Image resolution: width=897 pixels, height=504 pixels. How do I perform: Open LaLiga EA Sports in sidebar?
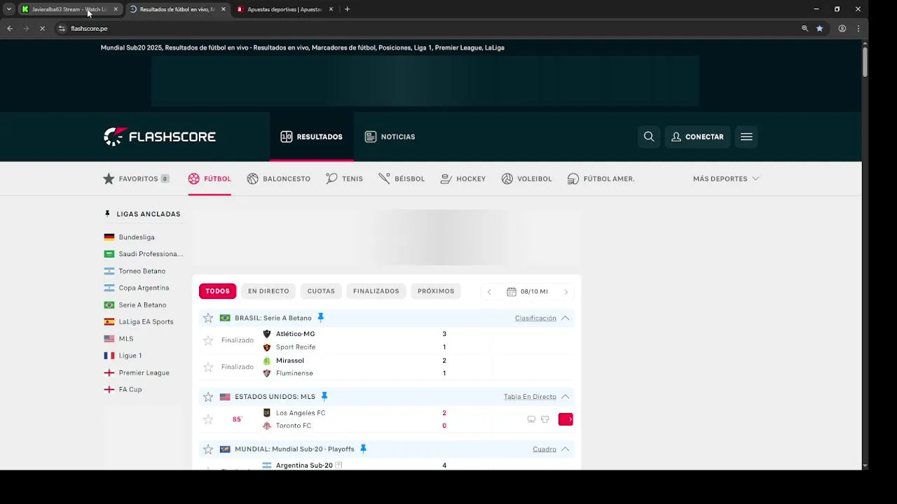coord(146,322)
